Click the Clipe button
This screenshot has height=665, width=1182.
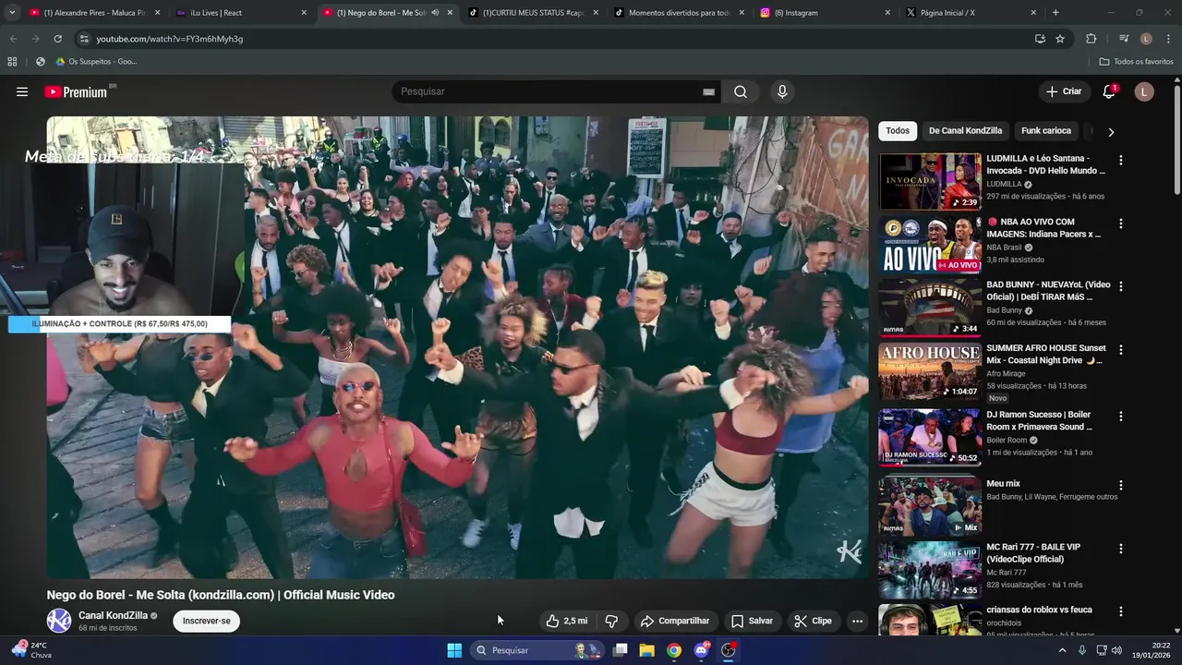(x=813, y=621)
